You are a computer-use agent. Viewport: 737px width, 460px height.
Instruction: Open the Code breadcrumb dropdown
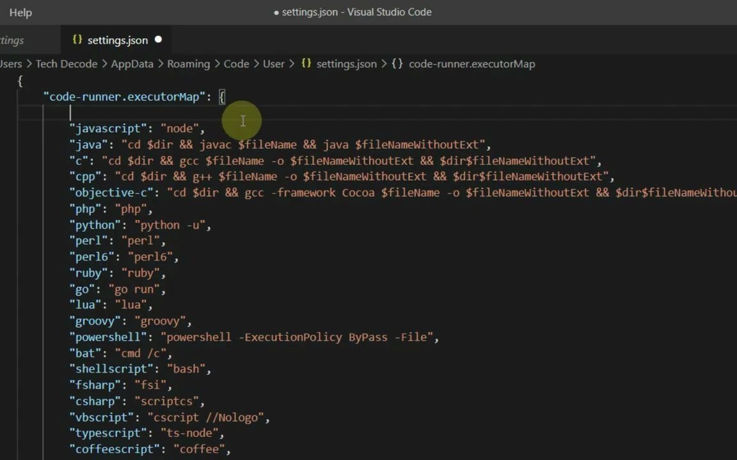point(236,63)
